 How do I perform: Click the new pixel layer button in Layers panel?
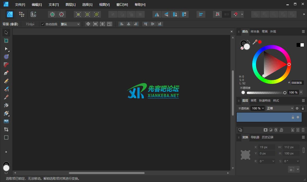[298, 130]
